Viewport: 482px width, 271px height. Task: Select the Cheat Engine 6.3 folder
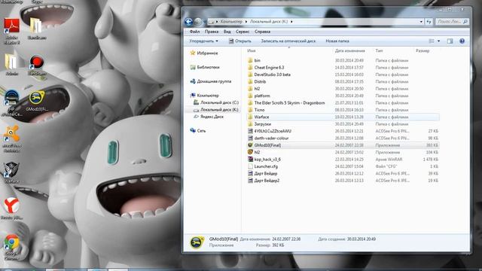click(269, 67)
